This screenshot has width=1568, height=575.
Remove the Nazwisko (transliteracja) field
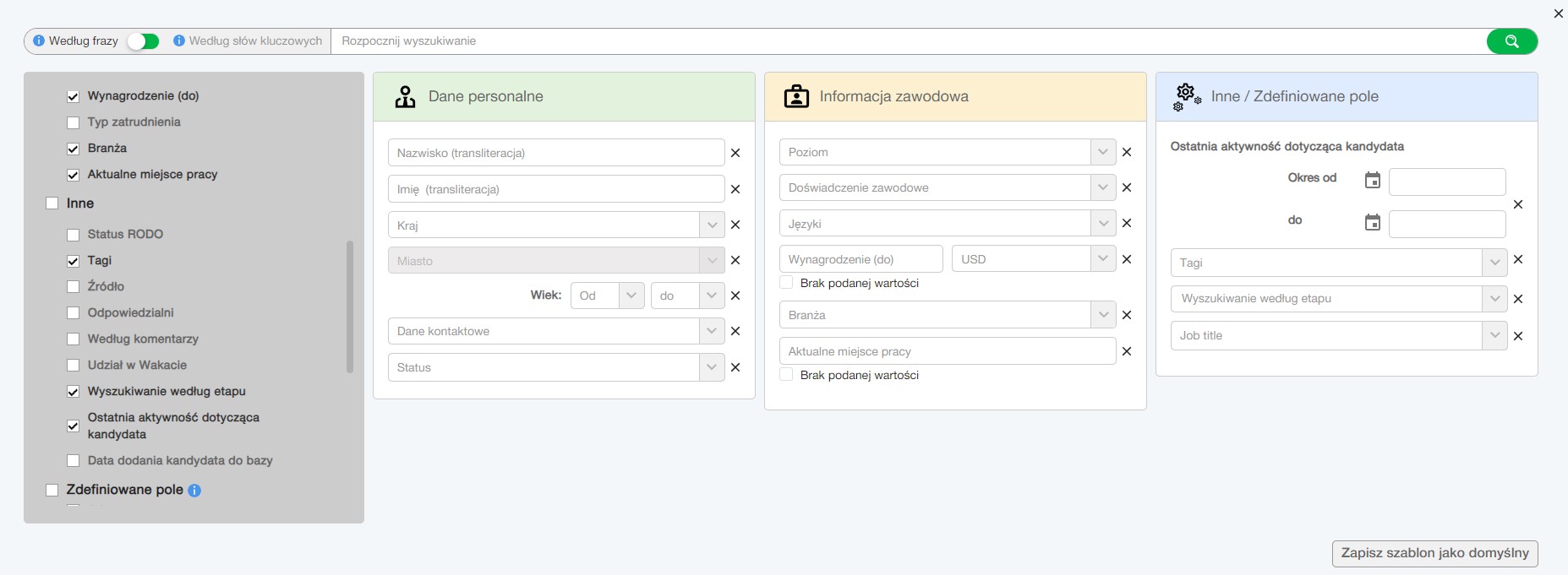tap(735, 153)
